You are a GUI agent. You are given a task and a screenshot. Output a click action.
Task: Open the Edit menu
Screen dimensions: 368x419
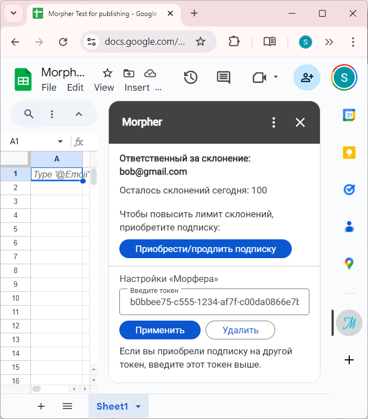75,87
